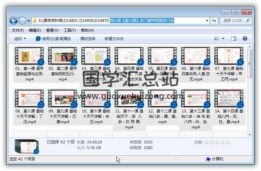Click the Computer icon in status bar
This screenshot has width=261, height=171.
click(x=208, y=159)
